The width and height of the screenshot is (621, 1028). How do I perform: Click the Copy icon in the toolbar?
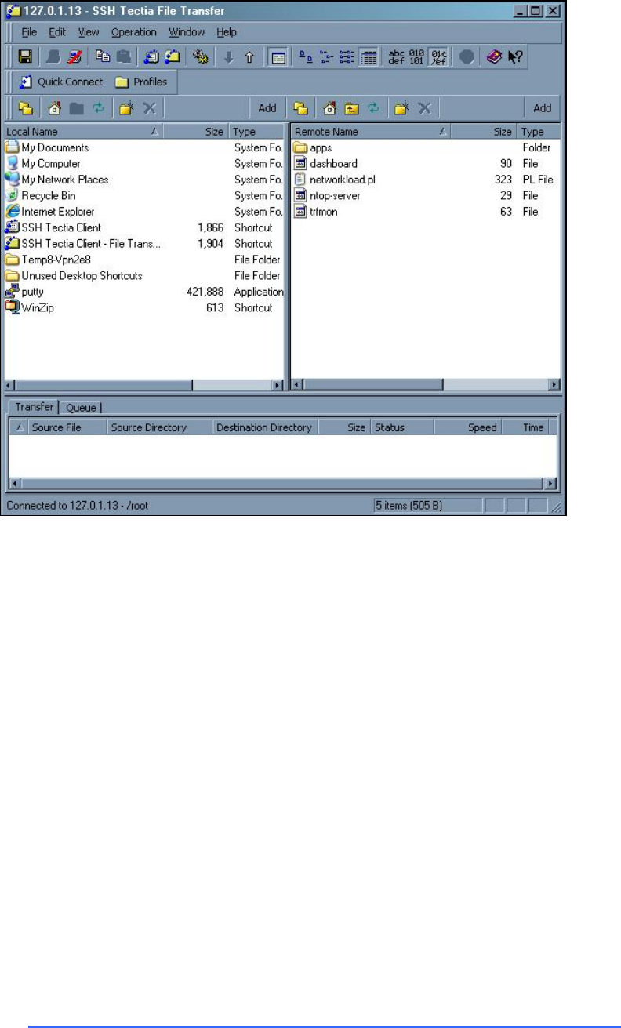pos(103,57)
